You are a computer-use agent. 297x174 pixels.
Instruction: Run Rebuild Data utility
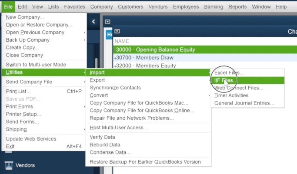(148, 145)
